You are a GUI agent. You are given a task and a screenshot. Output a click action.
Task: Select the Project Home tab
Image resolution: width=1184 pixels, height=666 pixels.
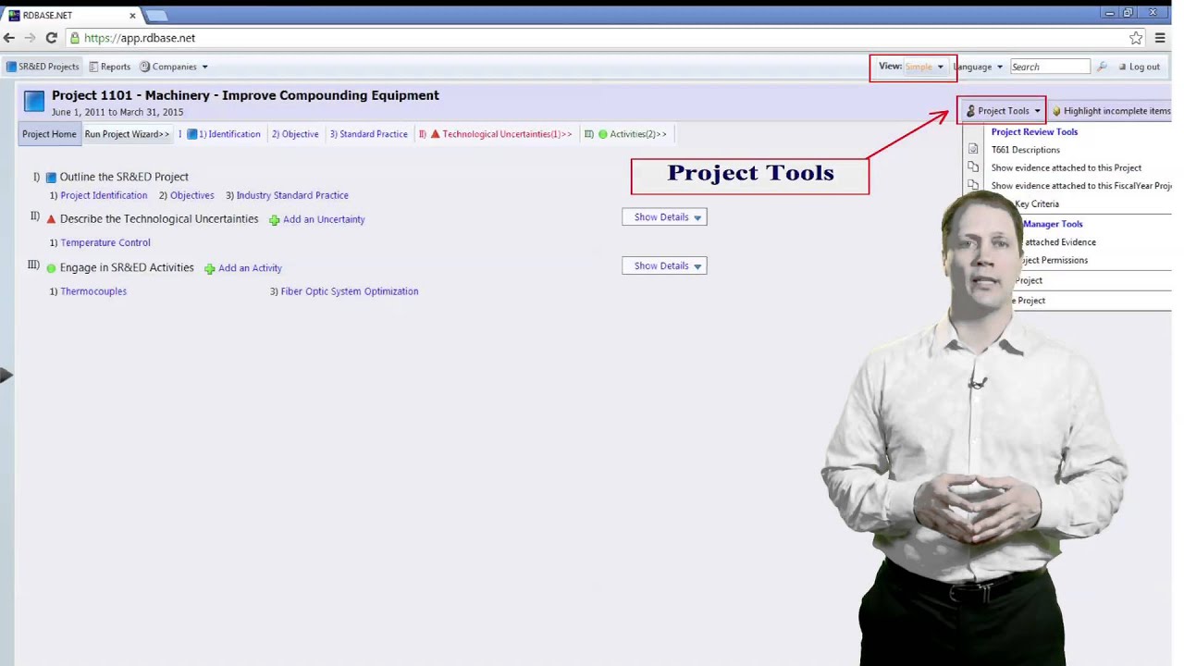point(49,134)
